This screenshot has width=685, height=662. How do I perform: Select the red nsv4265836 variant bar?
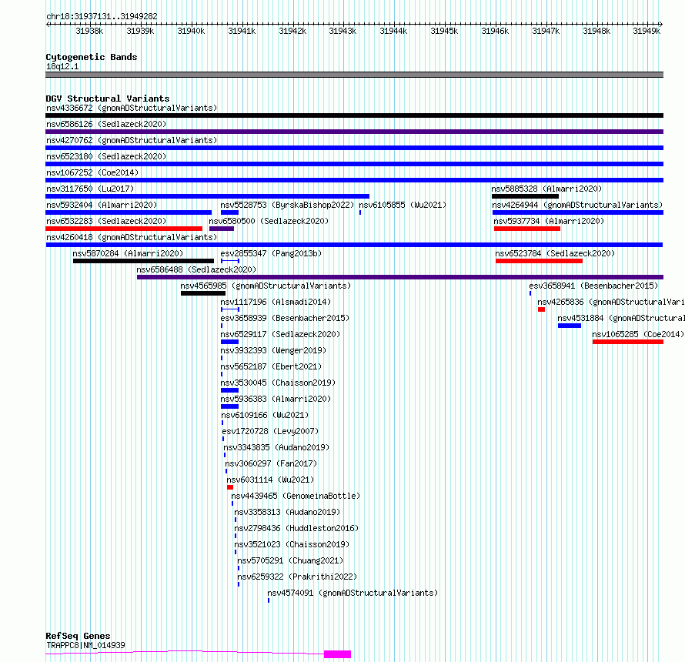tap(541, 309)
